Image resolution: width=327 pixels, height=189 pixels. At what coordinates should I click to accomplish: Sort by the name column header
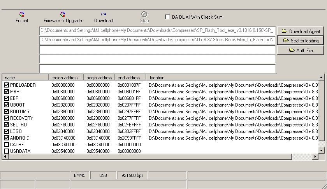25,78
